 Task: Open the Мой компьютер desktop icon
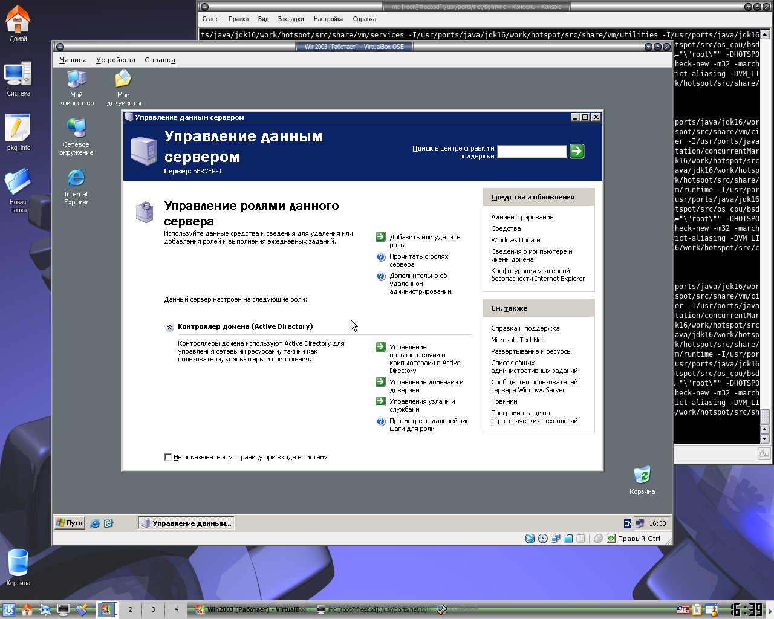coord(77,80)
